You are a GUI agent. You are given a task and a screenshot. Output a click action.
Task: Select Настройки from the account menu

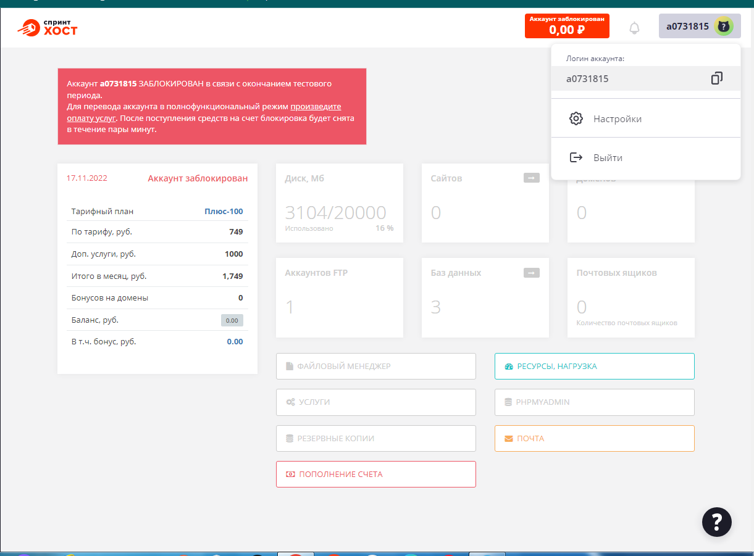(x=617, y=119)
